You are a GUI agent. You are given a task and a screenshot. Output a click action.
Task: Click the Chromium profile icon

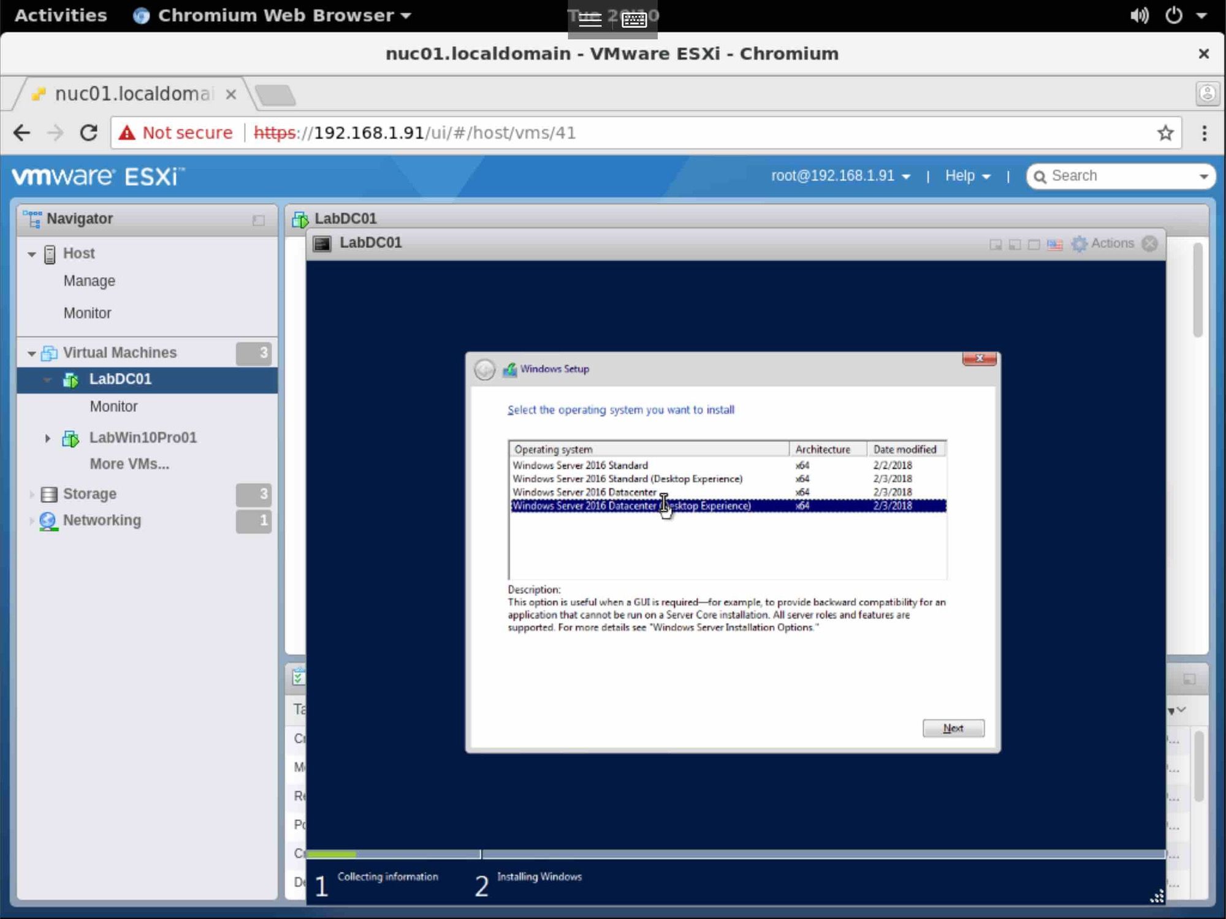pos(1207,93)
